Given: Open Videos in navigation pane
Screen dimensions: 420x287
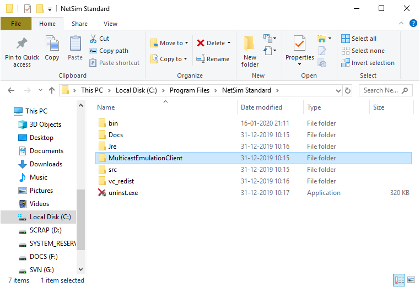Looking at the screenshot, I should (x=34, y=204).
